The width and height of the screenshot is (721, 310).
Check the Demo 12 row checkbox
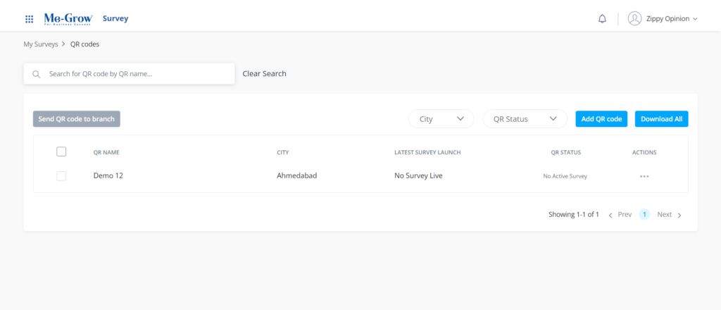(x=61, y=176)
